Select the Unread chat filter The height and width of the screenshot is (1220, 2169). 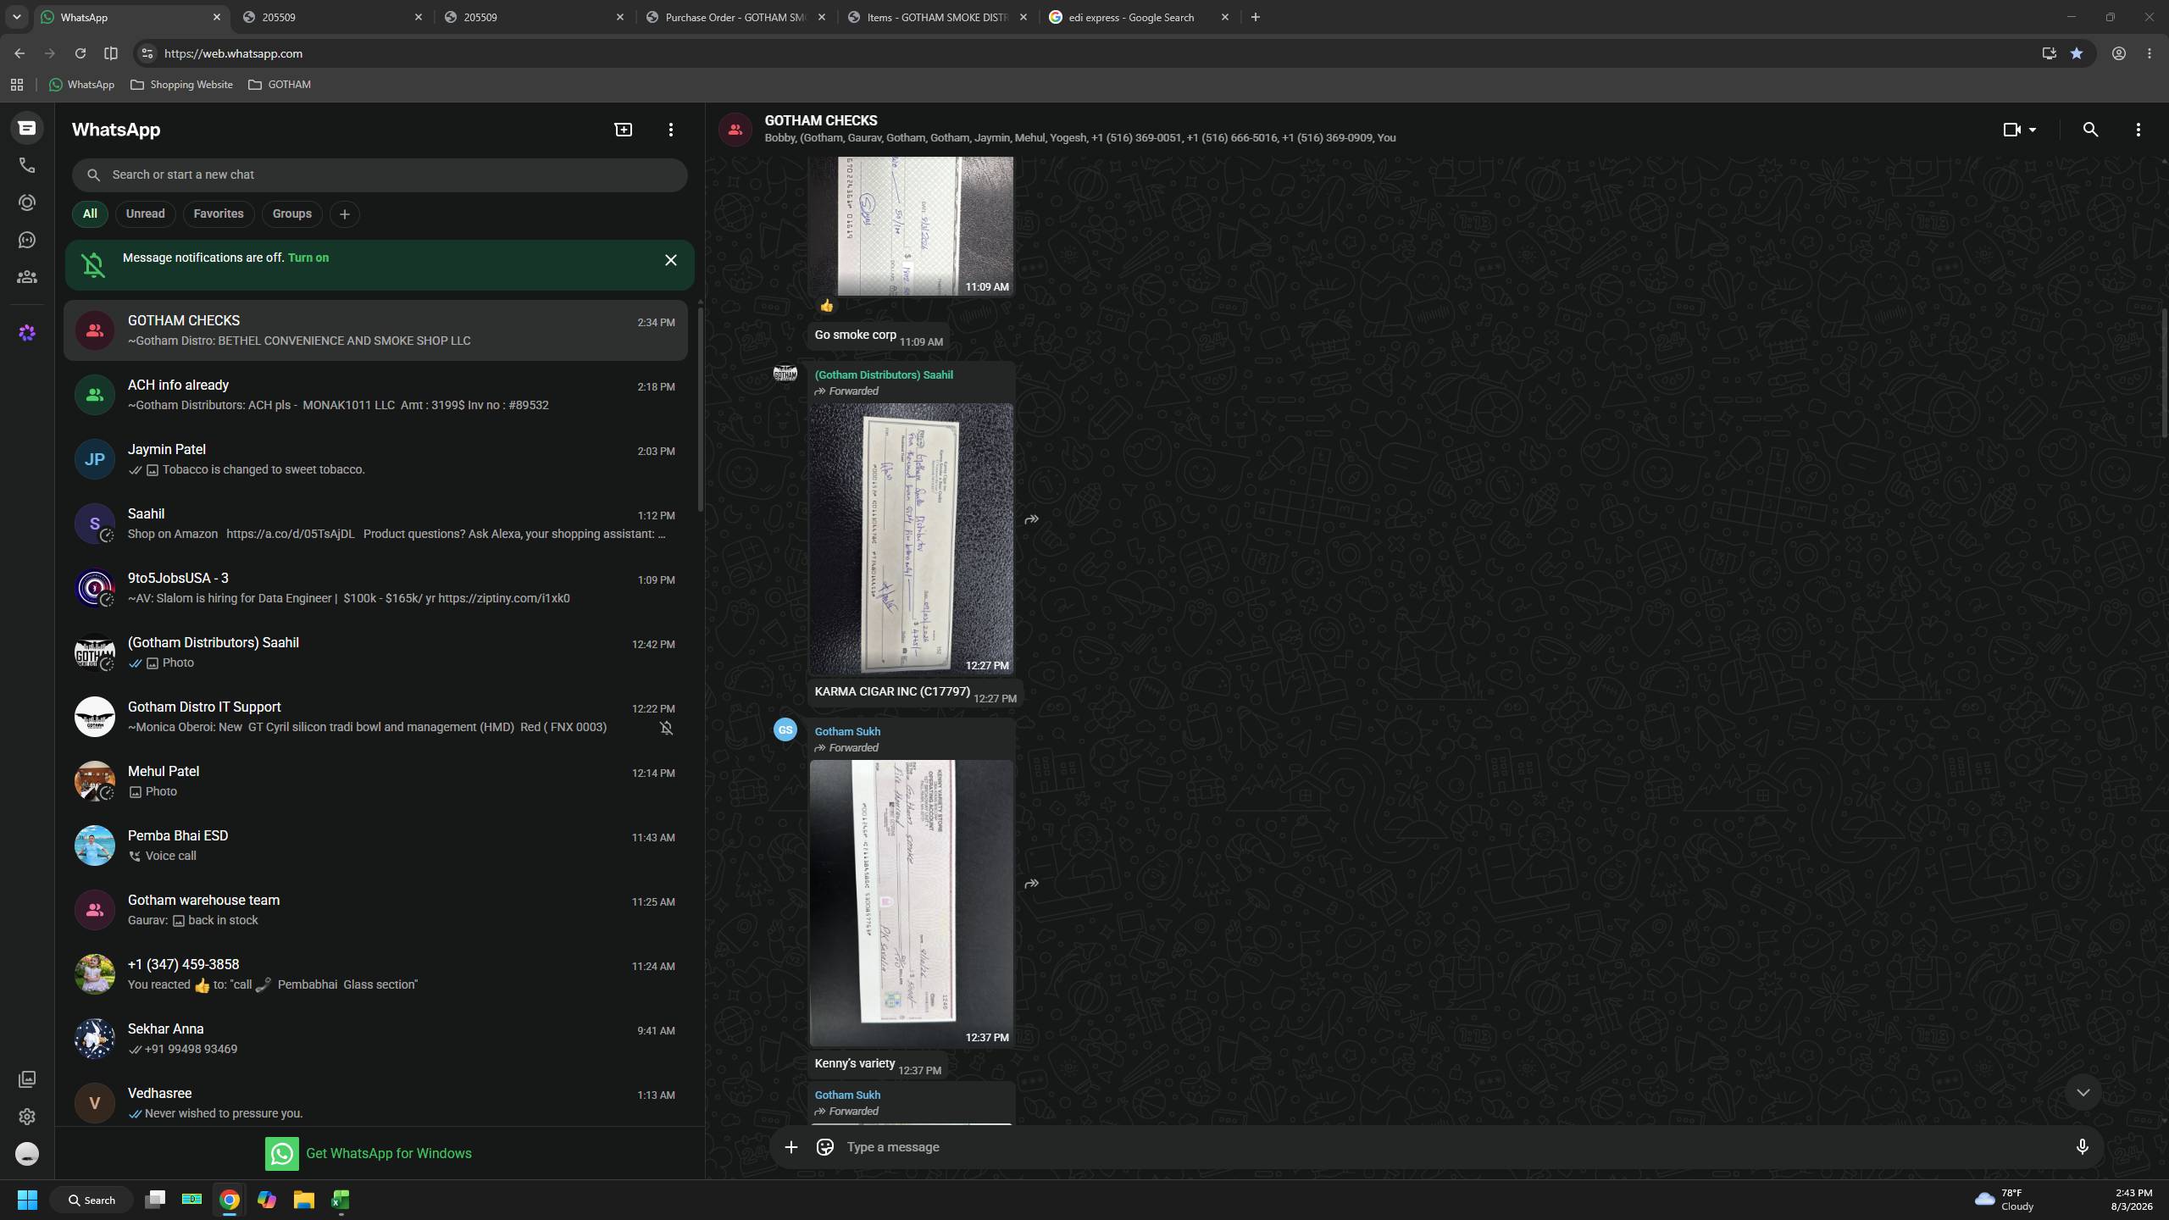(x=145, y=214)
